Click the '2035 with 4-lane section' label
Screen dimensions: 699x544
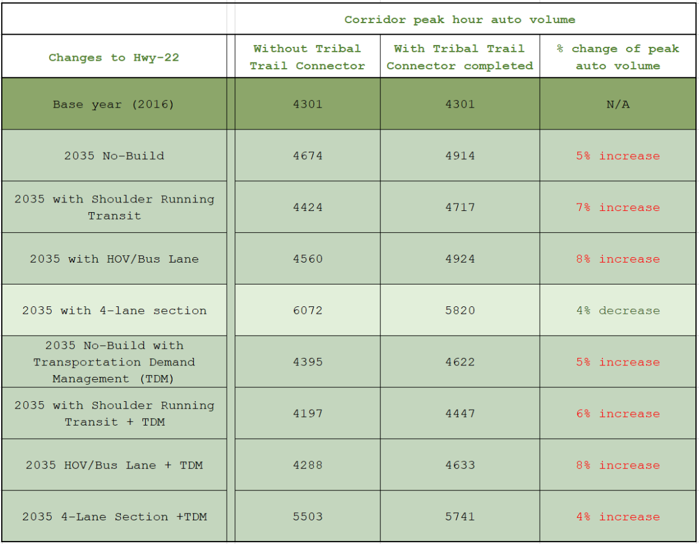click(x=114, y=311)
